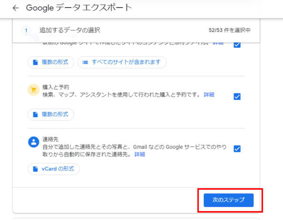The image size is (283, 220).
Task: Open 複数の形式 options under 購入と予約
Action: [50, 114]
